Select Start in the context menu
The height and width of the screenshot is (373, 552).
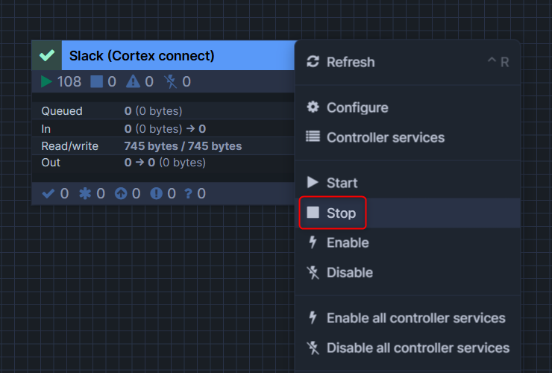pyautogui.click(x=342, y=183)
